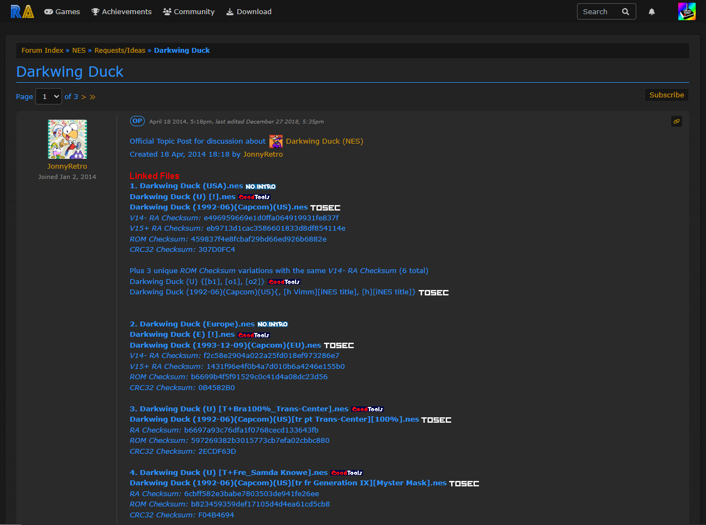Click checksum 1431f96e4f0b4a7d010b6a4246e155b0
This screenshot has width=706, height=525.
pos(275,367)
